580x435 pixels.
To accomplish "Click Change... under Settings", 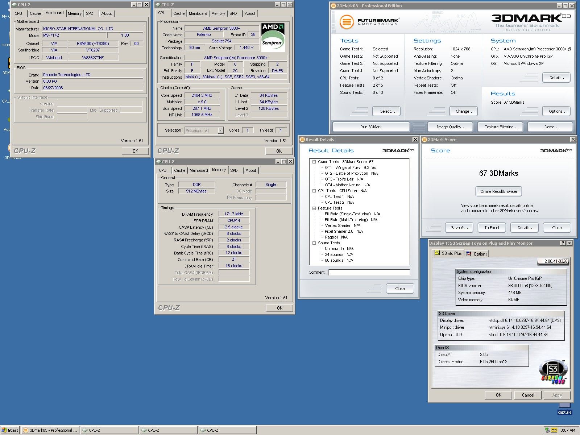I will pyautogui.click(x=464, y=111).
